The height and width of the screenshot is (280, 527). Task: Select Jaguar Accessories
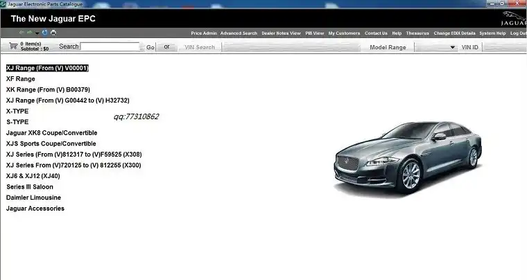tap(35, 209)
